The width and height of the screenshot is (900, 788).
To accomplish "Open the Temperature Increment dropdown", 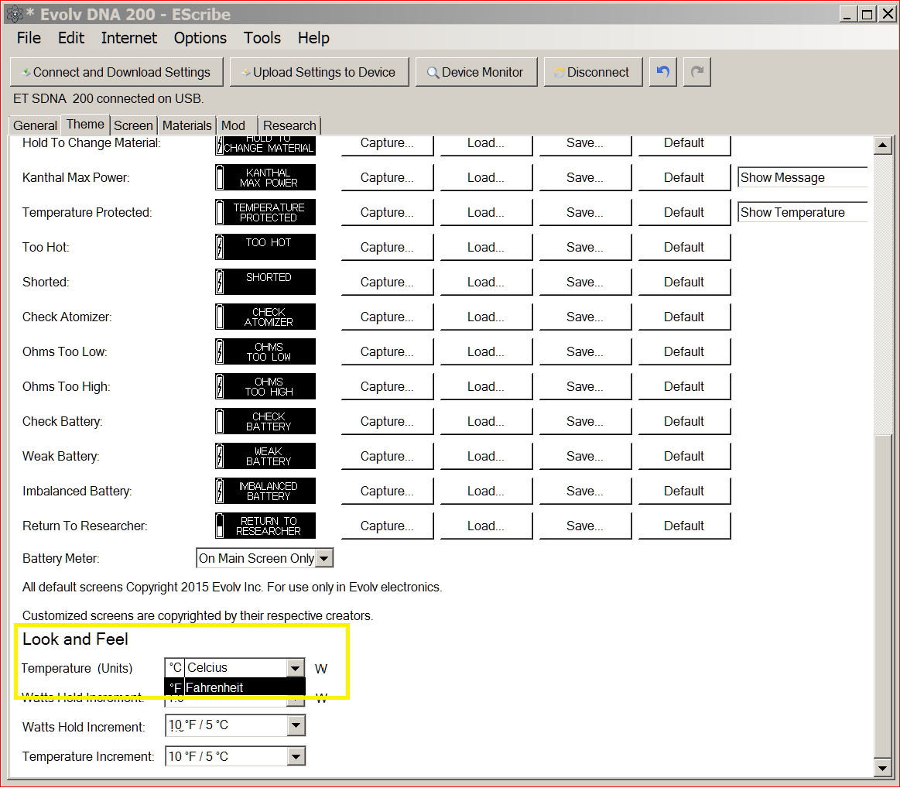I will pos(296,756).
